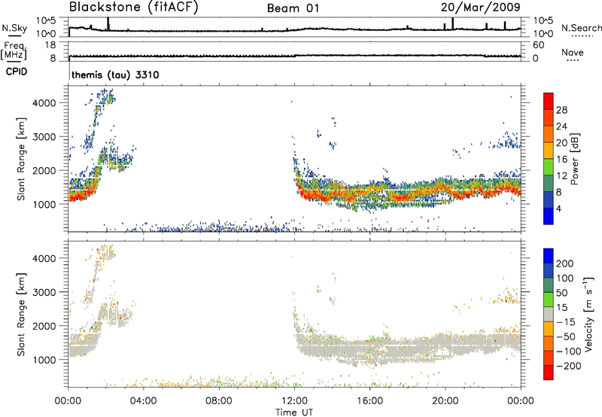Click the grey -15 to 15 Velocity swatch

549,314
